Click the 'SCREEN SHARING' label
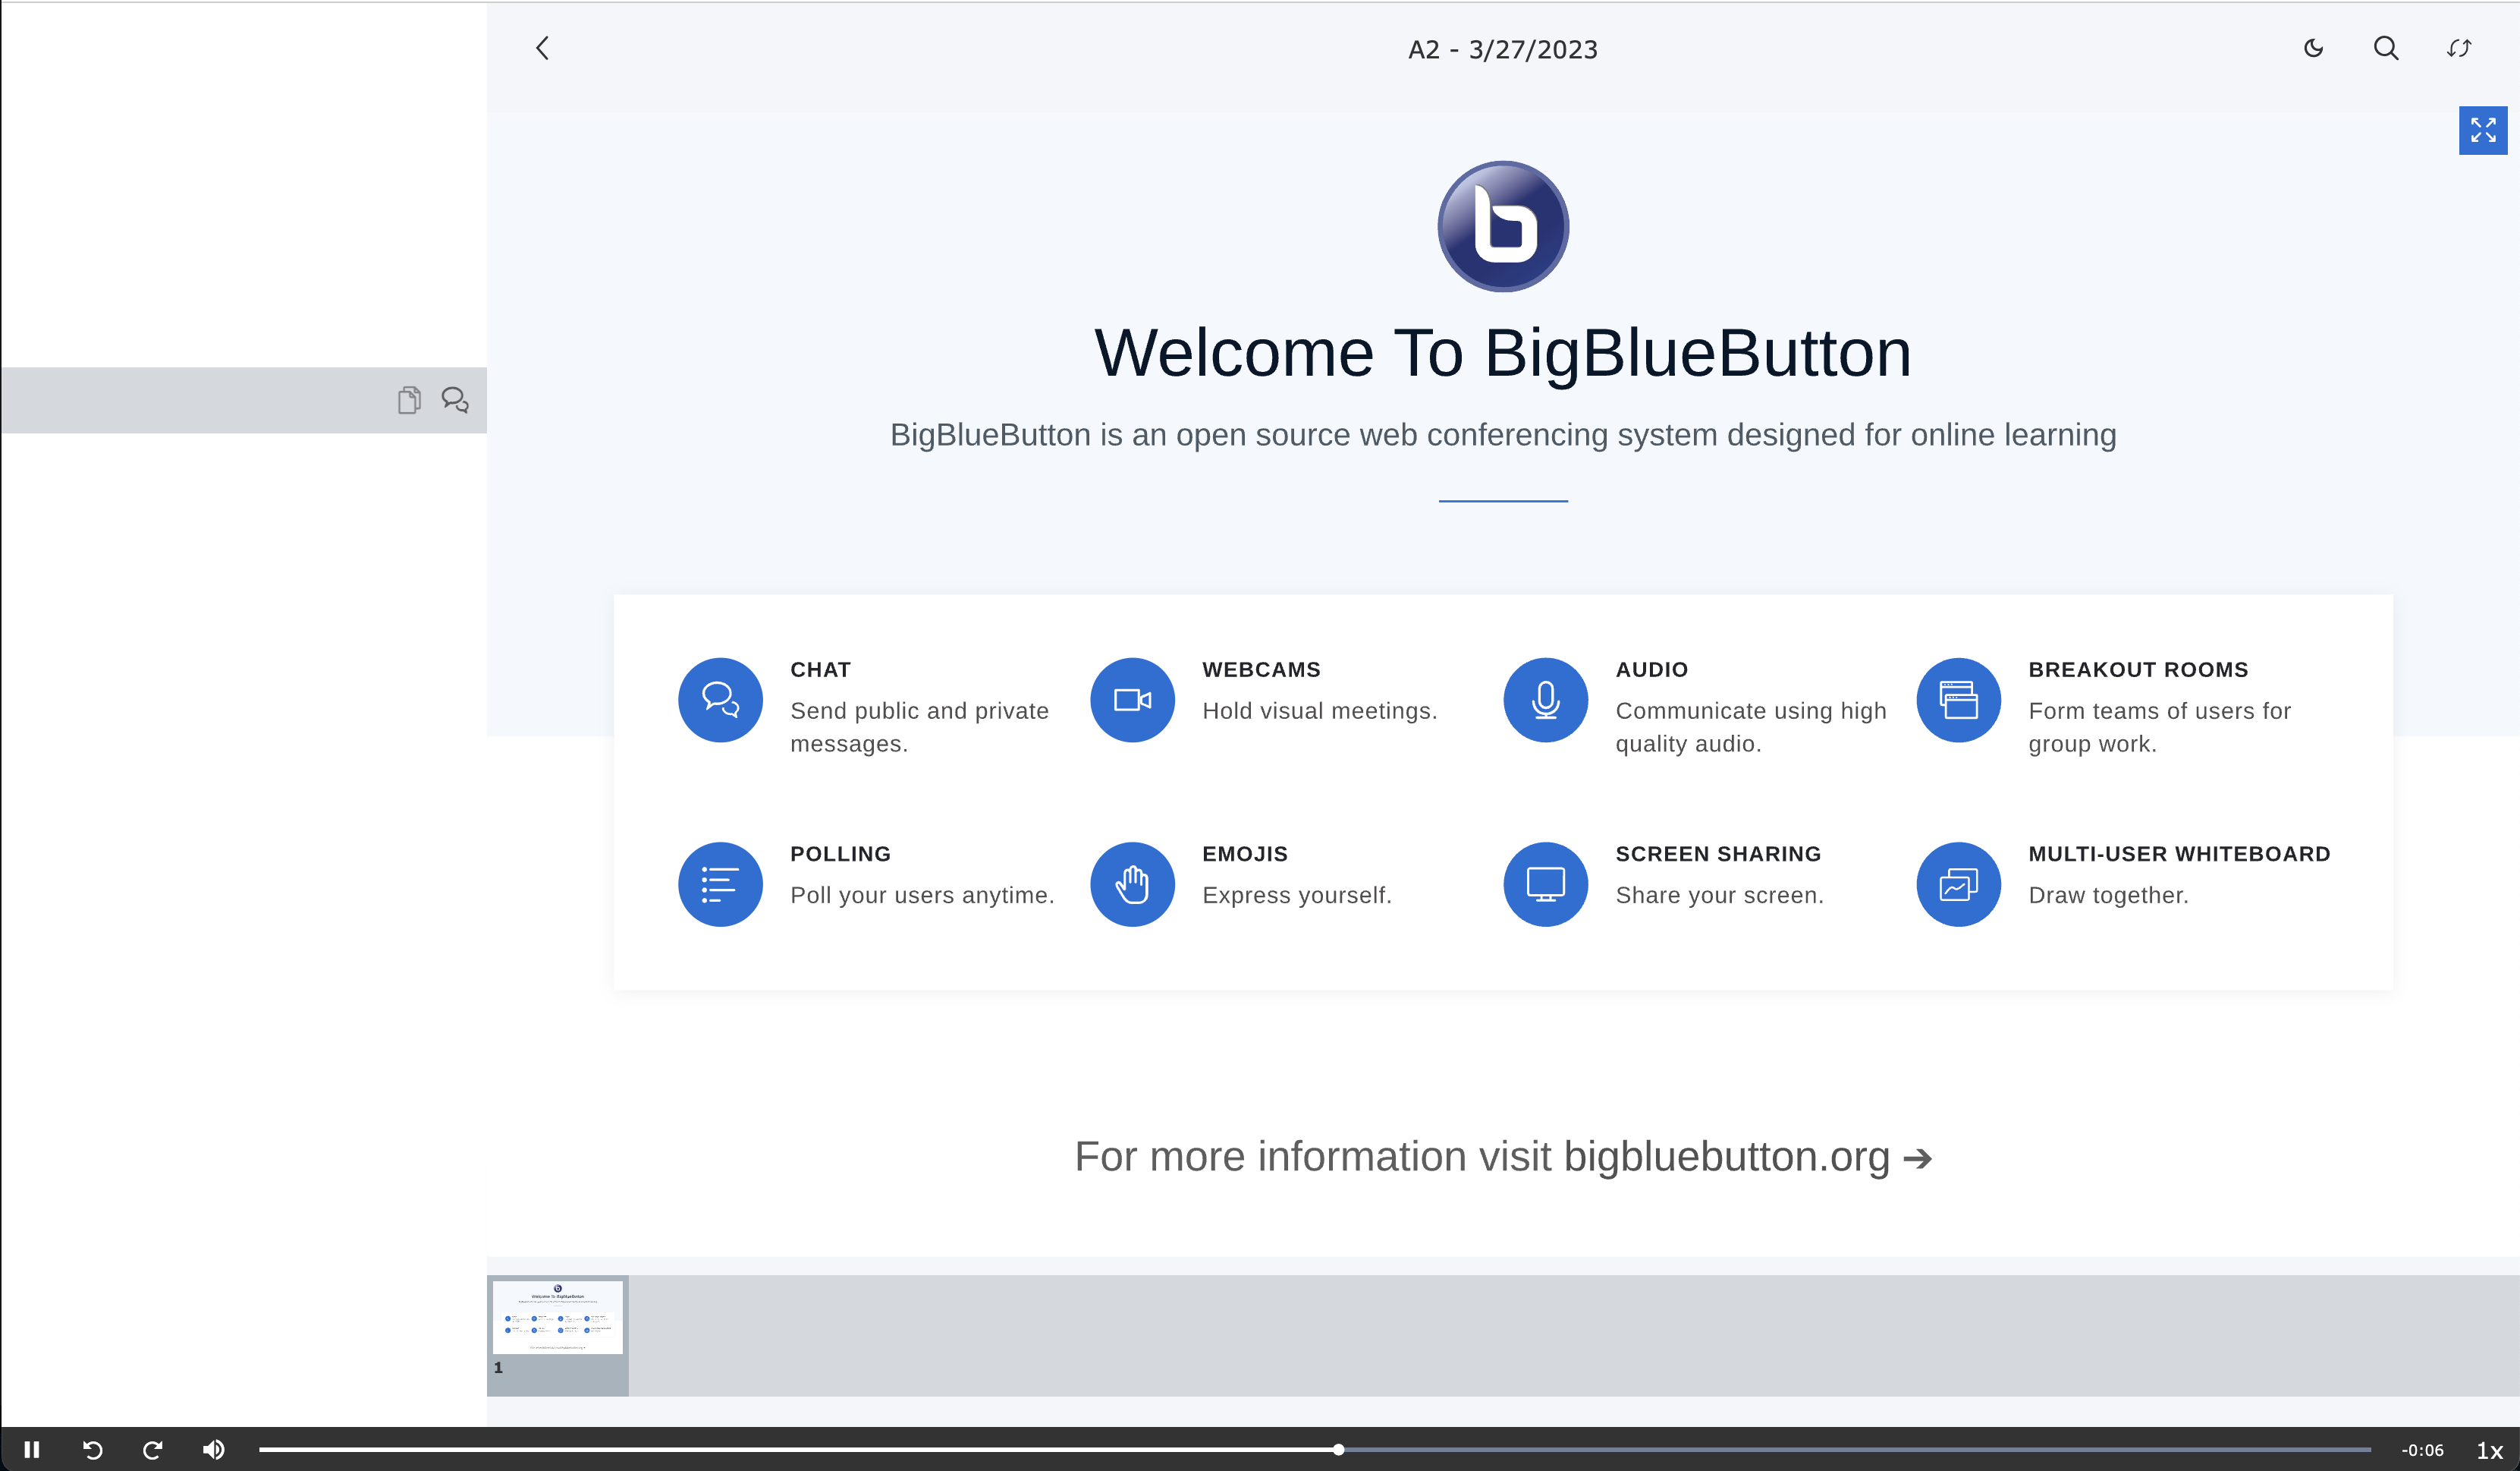2520x1471 pixels. pyautogui.click(x=1718, y=854)
